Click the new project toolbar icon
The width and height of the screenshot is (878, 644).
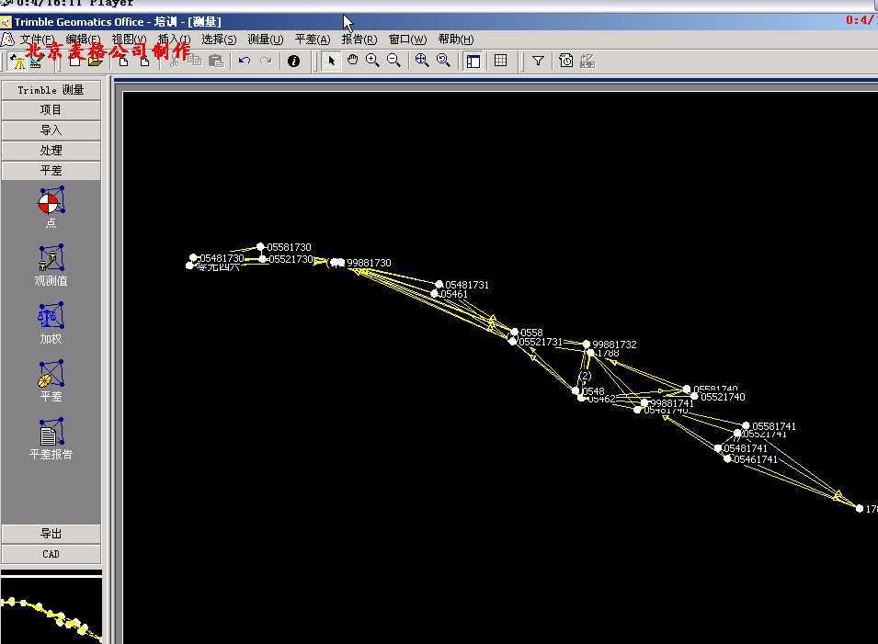pos(74,61)
